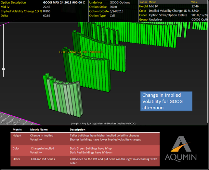This screenshot has height=170, width=209.
Task: Click the 'Delta' label
Action: point(4,16)
